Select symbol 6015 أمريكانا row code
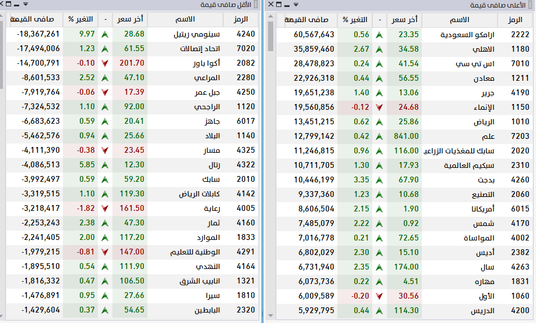The image size is (536, 323). coord(520,209)
